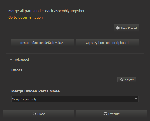Click the power icon on Close
The height and width of the screenshot is (121, 150).
pyautogui.click(x=34, y=114)
